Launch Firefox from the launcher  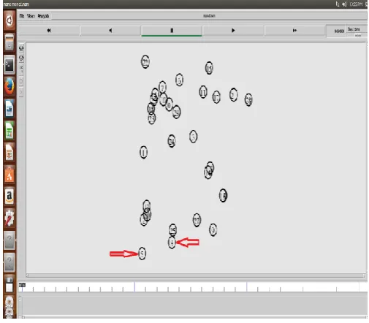click(x=9, y=86)
